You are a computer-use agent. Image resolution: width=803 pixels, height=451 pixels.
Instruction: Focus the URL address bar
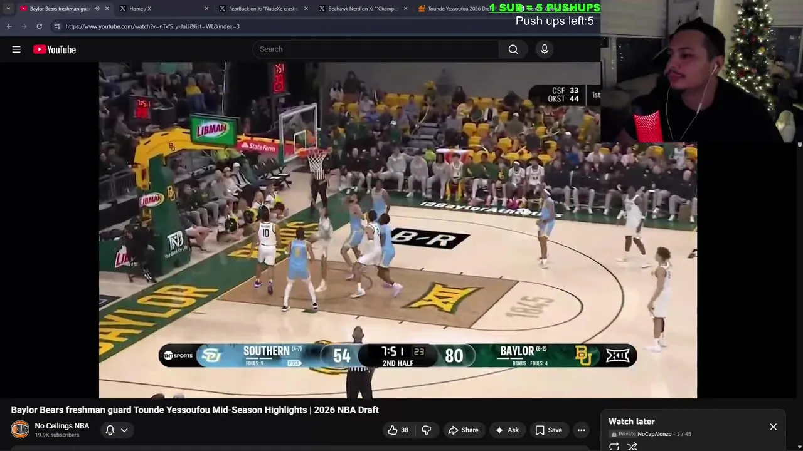tap(270, 26)
